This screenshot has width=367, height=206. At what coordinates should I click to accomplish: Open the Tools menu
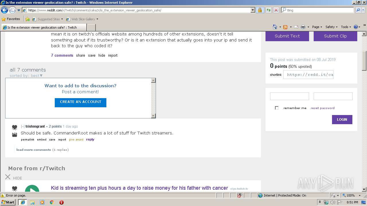tap(346, 27)
